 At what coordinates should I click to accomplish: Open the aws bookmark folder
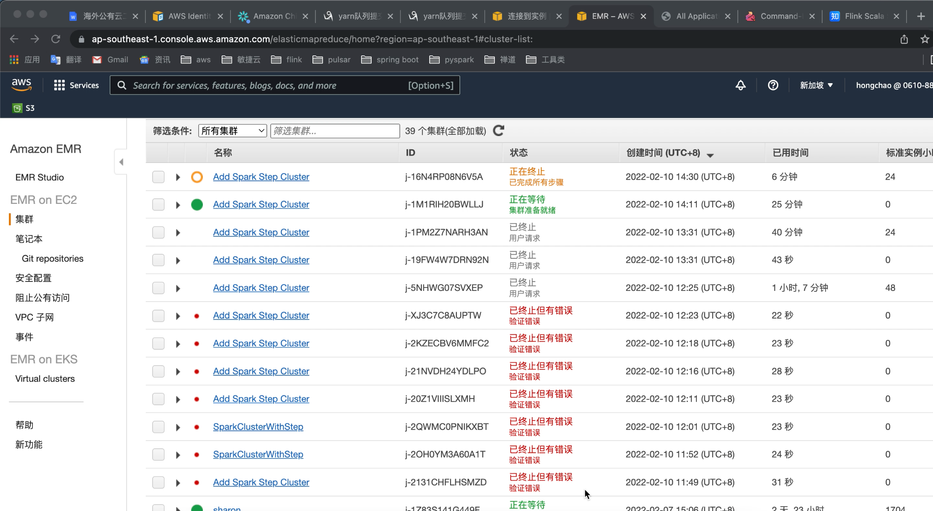click(x=196, y=60)
